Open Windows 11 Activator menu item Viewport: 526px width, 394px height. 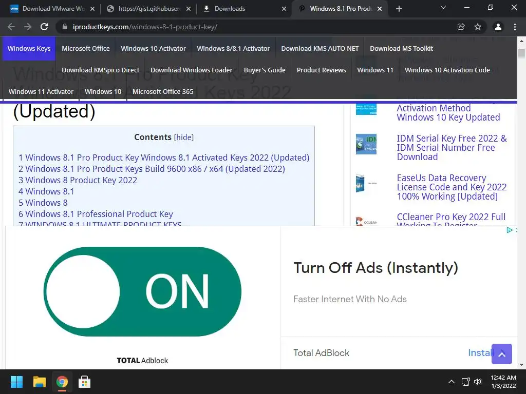coord(41,91)
